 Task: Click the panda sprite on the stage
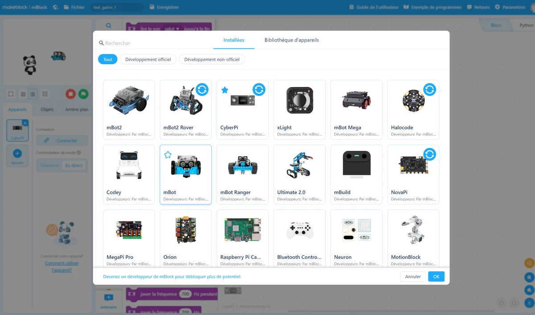29,65
